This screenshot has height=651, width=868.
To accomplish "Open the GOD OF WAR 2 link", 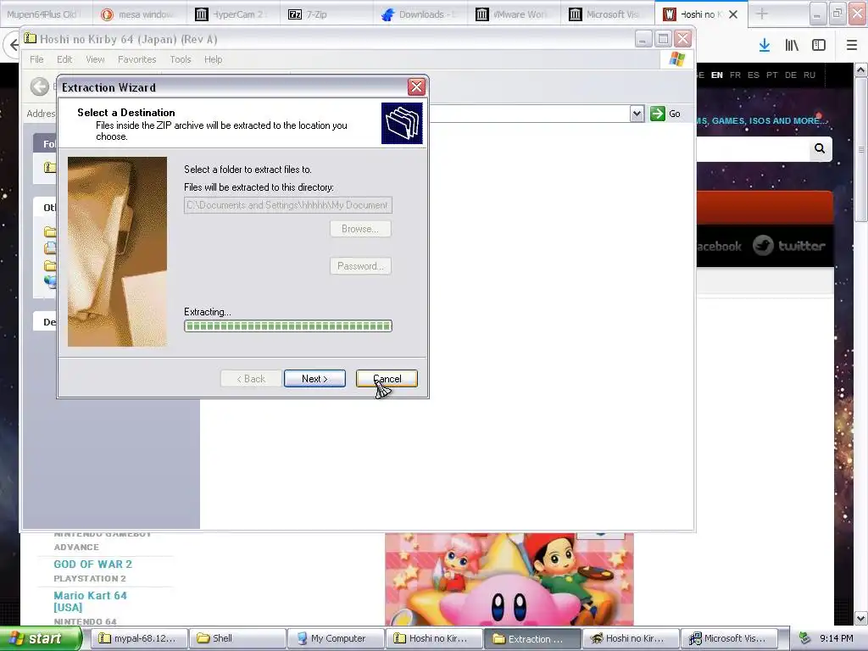I will pyautogui.click(x=92, y=564).
